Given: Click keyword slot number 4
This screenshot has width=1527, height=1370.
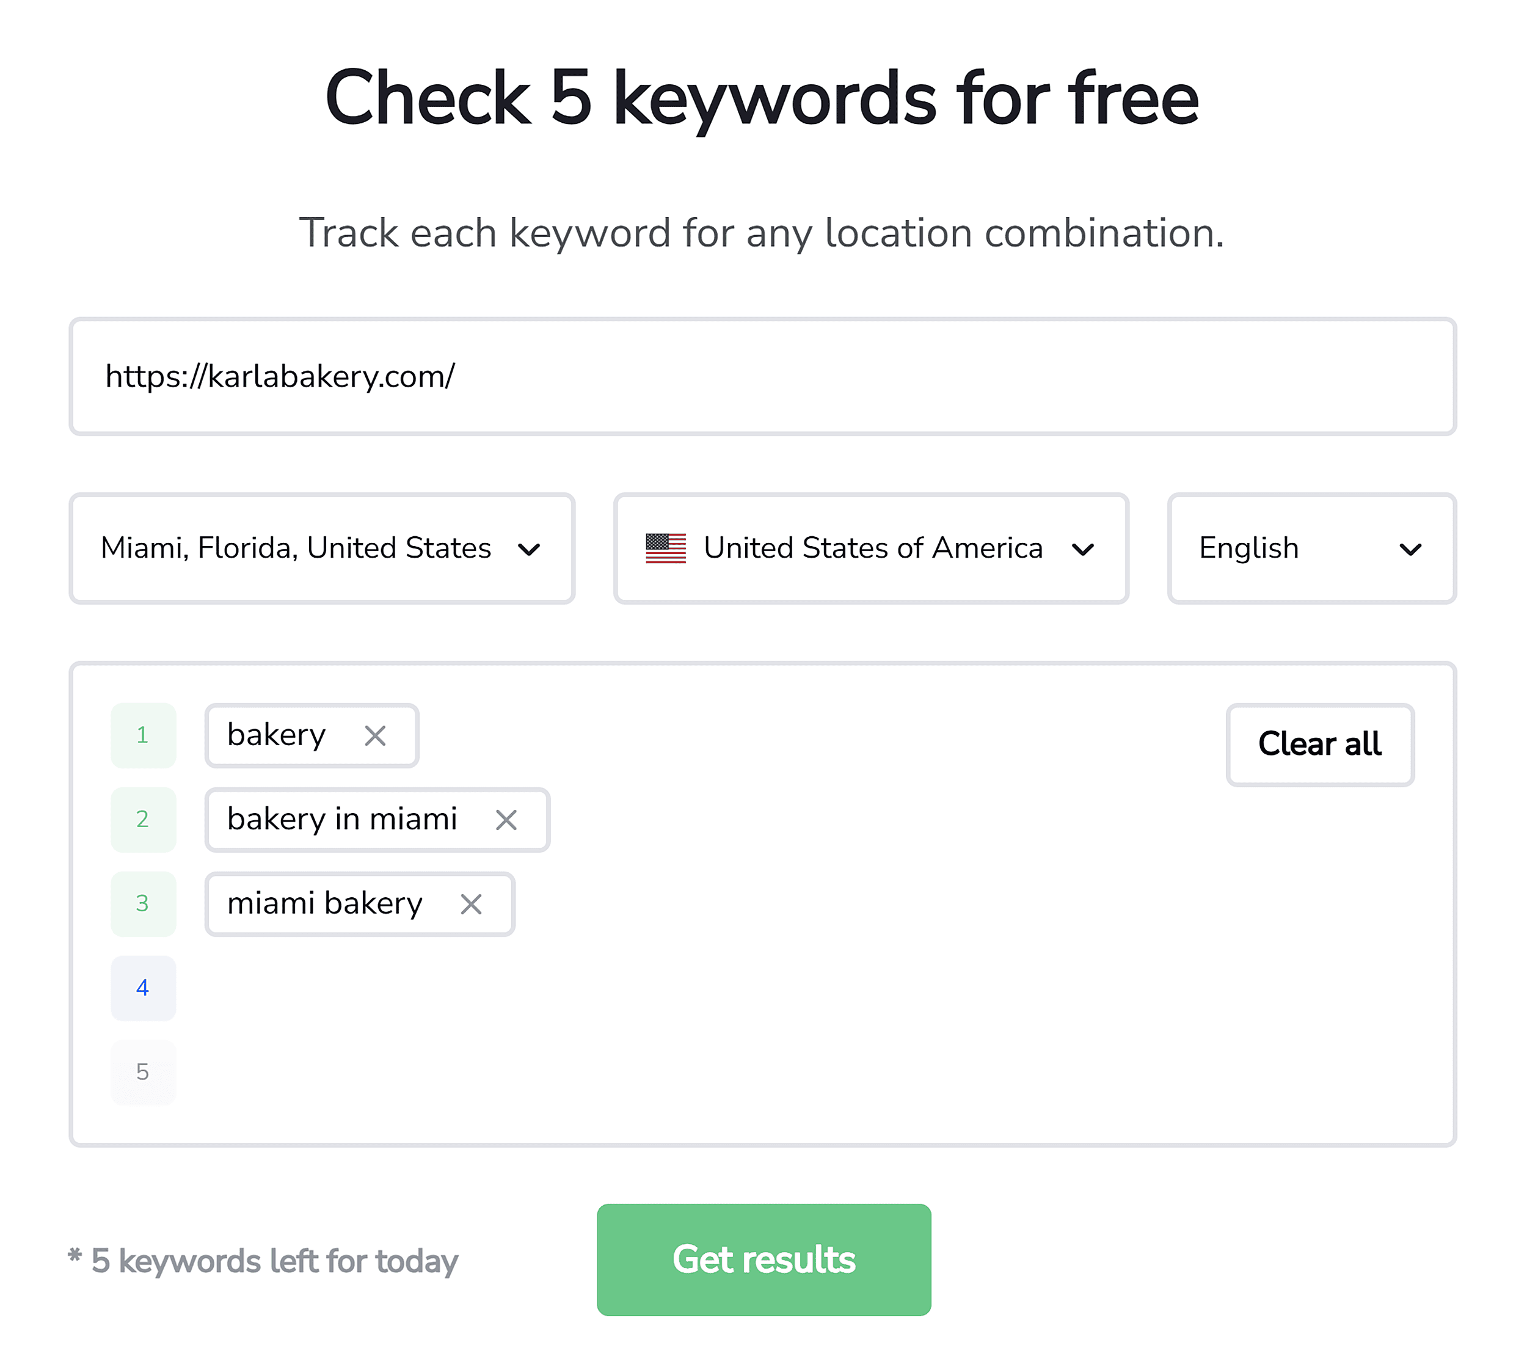Looking at the screenshot, I should (x=143, y=988).
